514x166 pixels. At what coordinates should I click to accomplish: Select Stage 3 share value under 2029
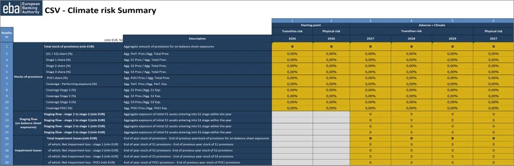pos(453,72)
